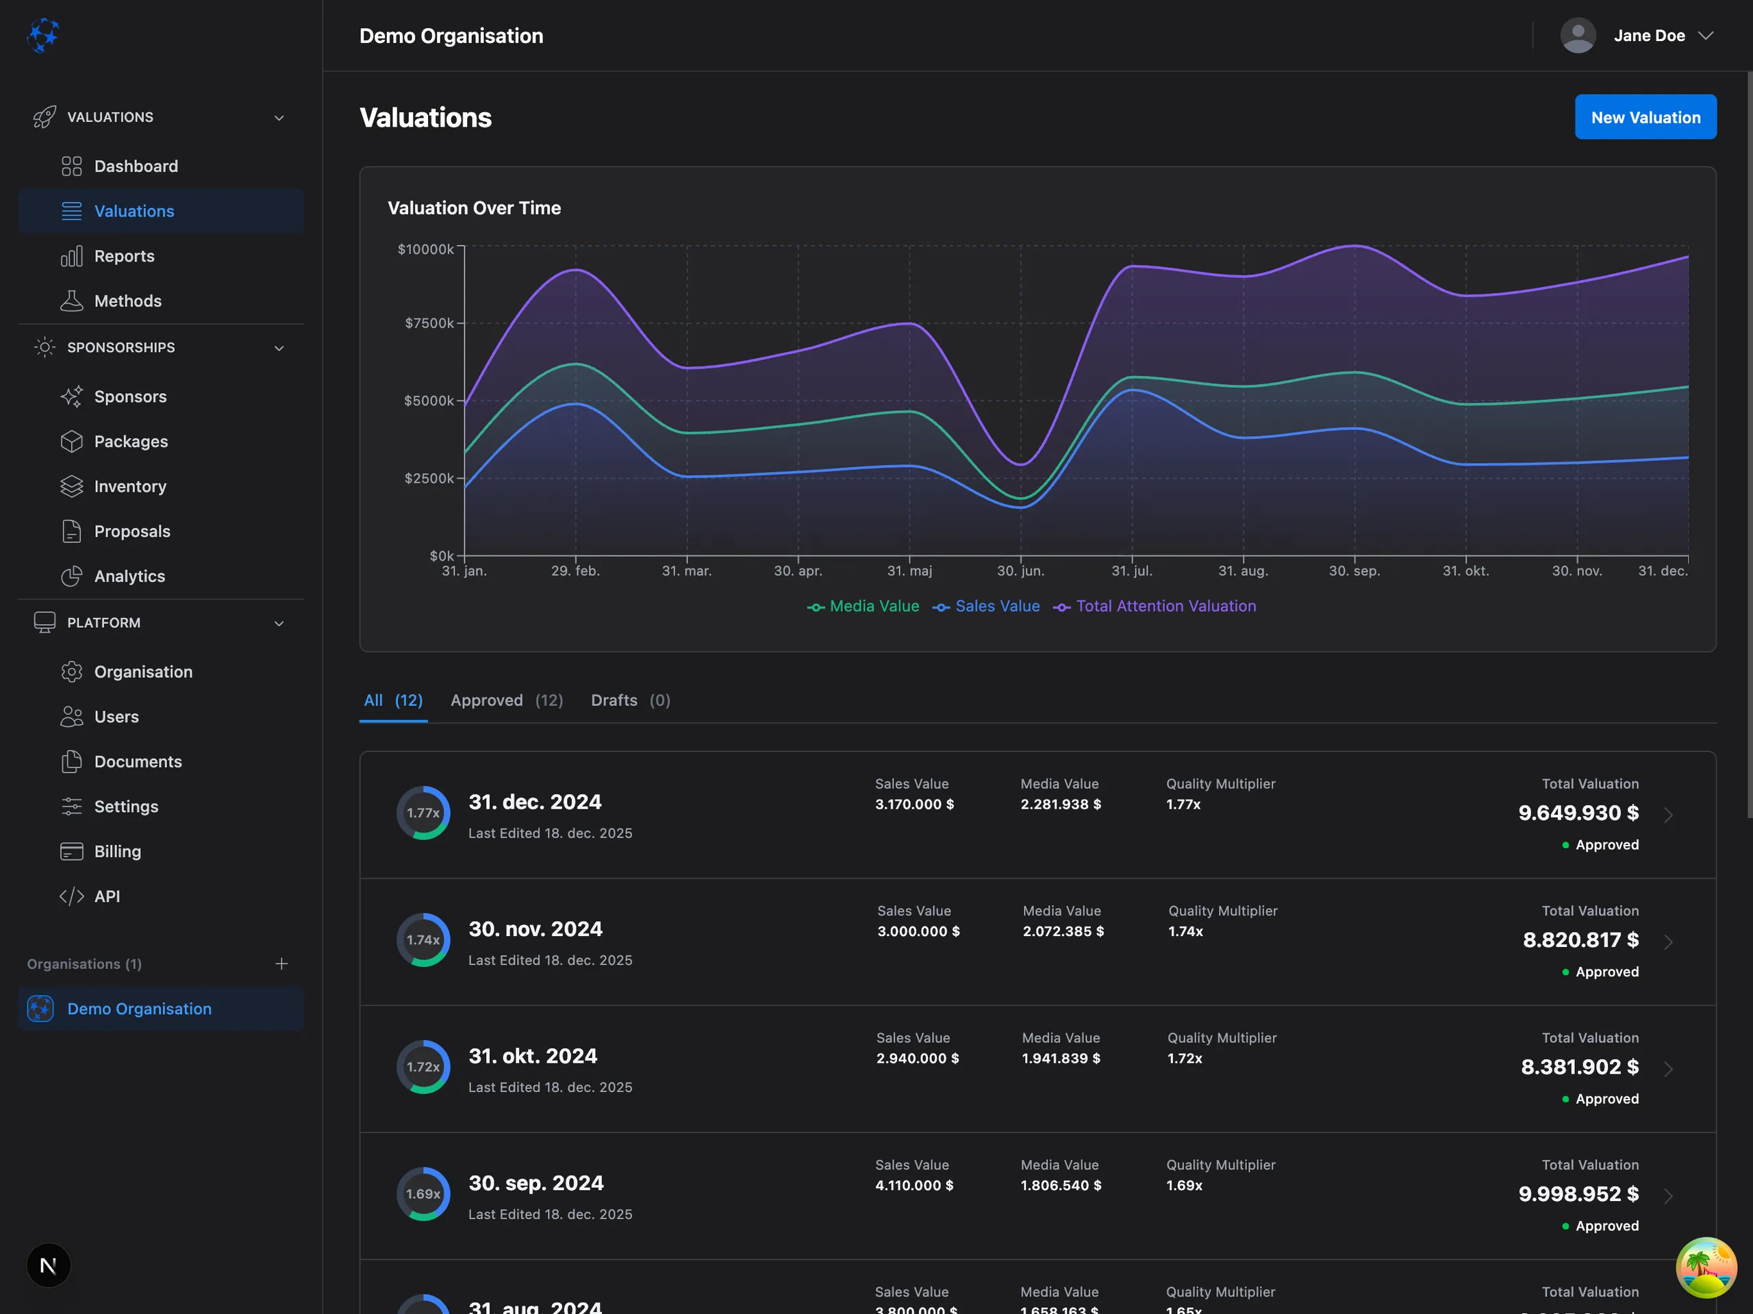Click the 1.74x quality multiplier ring
1753x1314 pixels.
[423, 940]
